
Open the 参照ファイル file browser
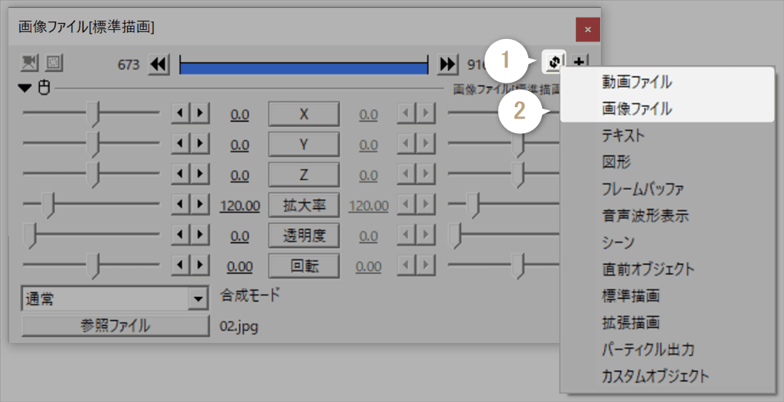pyautogui.click(x=116, y=325)
